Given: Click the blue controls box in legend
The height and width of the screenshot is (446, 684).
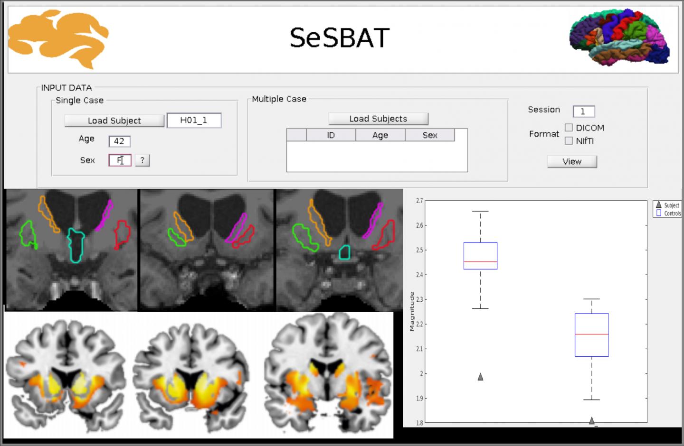Looking at the screenshot, I should [x=658, y=214].
